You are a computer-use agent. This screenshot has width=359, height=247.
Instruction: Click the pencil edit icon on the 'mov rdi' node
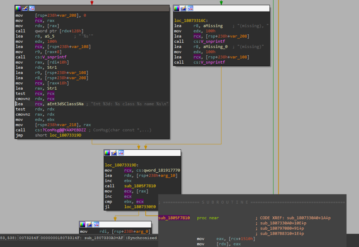(x=89, y=224)
